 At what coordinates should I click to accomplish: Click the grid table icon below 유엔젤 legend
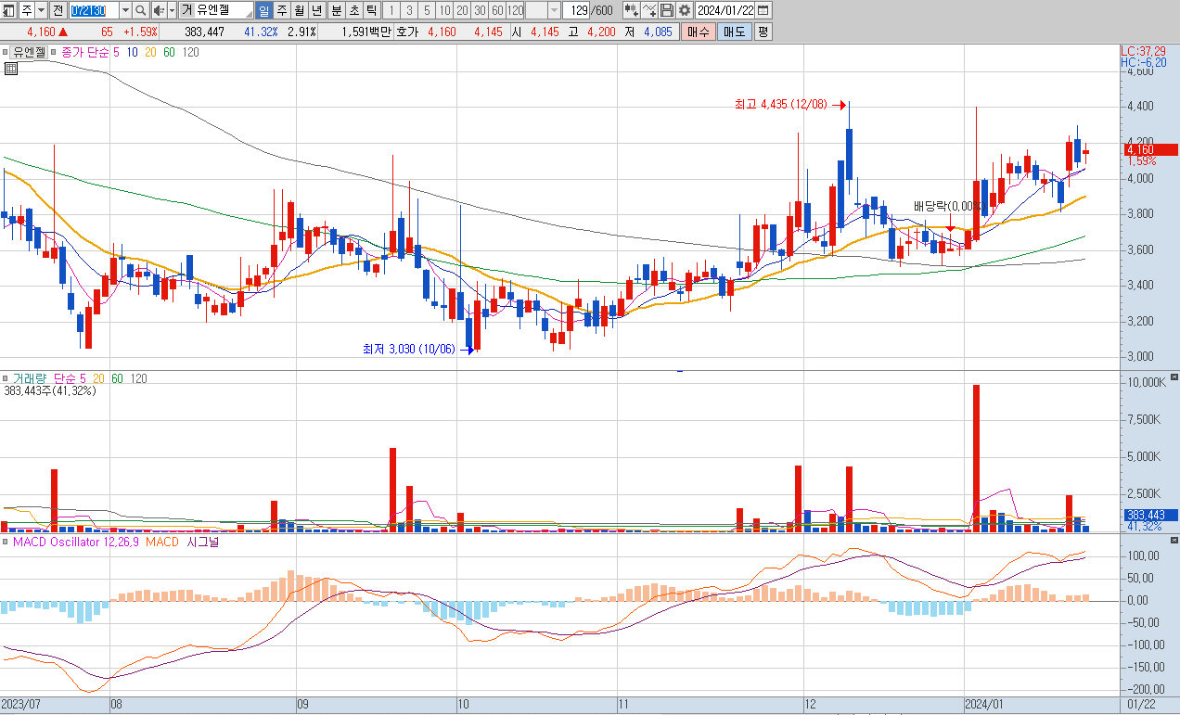[11, 68]
